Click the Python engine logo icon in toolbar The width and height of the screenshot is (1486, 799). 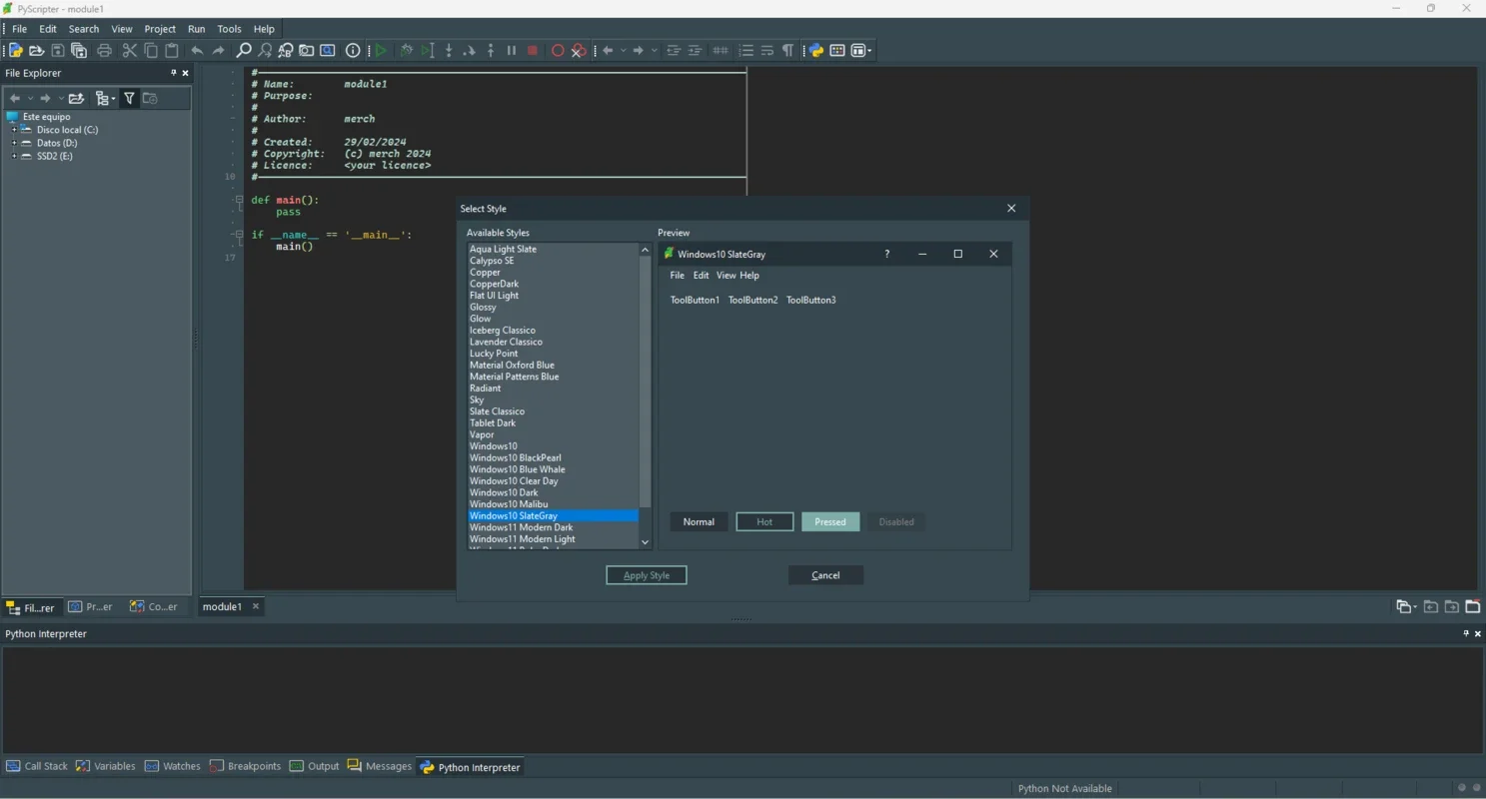click(815, 51)
